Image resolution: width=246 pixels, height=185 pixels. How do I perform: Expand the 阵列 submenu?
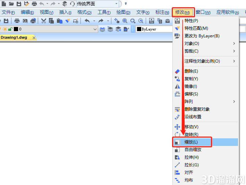tap(206, 102)
